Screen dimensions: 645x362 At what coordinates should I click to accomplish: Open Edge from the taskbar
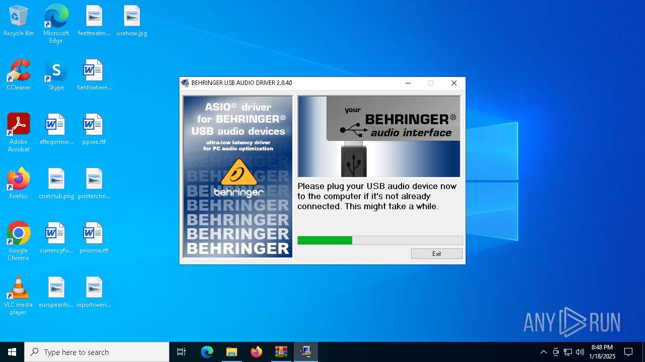pos(207,352)
